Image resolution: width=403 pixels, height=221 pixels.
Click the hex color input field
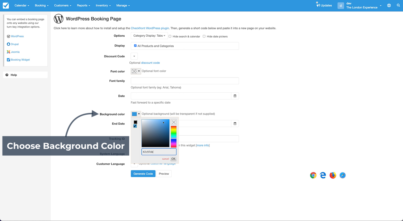coord(159,152)
